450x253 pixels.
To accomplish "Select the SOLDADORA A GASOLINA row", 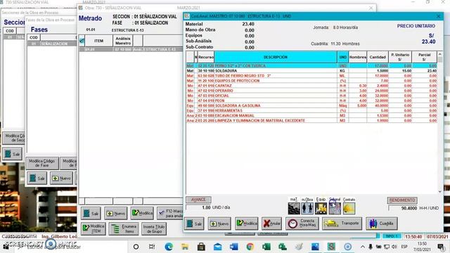I will point(311,105).
